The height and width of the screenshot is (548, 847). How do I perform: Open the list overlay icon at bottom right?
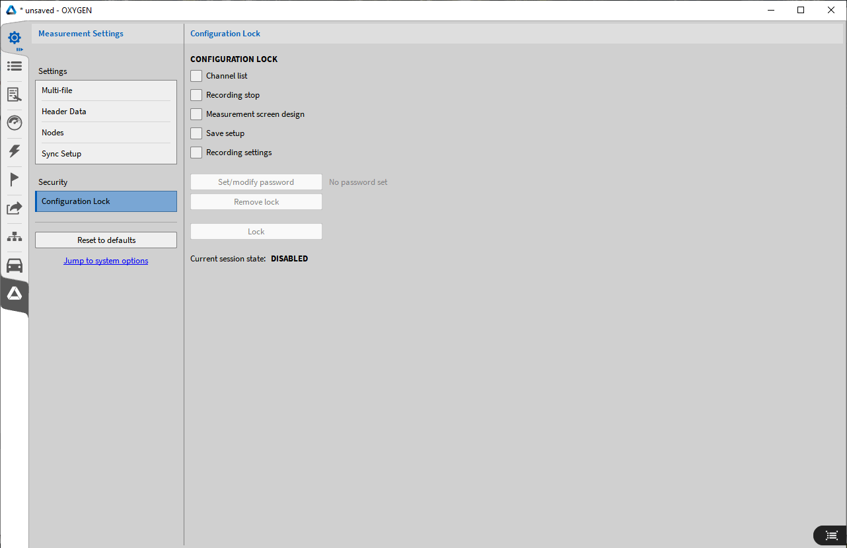(831, 535)
